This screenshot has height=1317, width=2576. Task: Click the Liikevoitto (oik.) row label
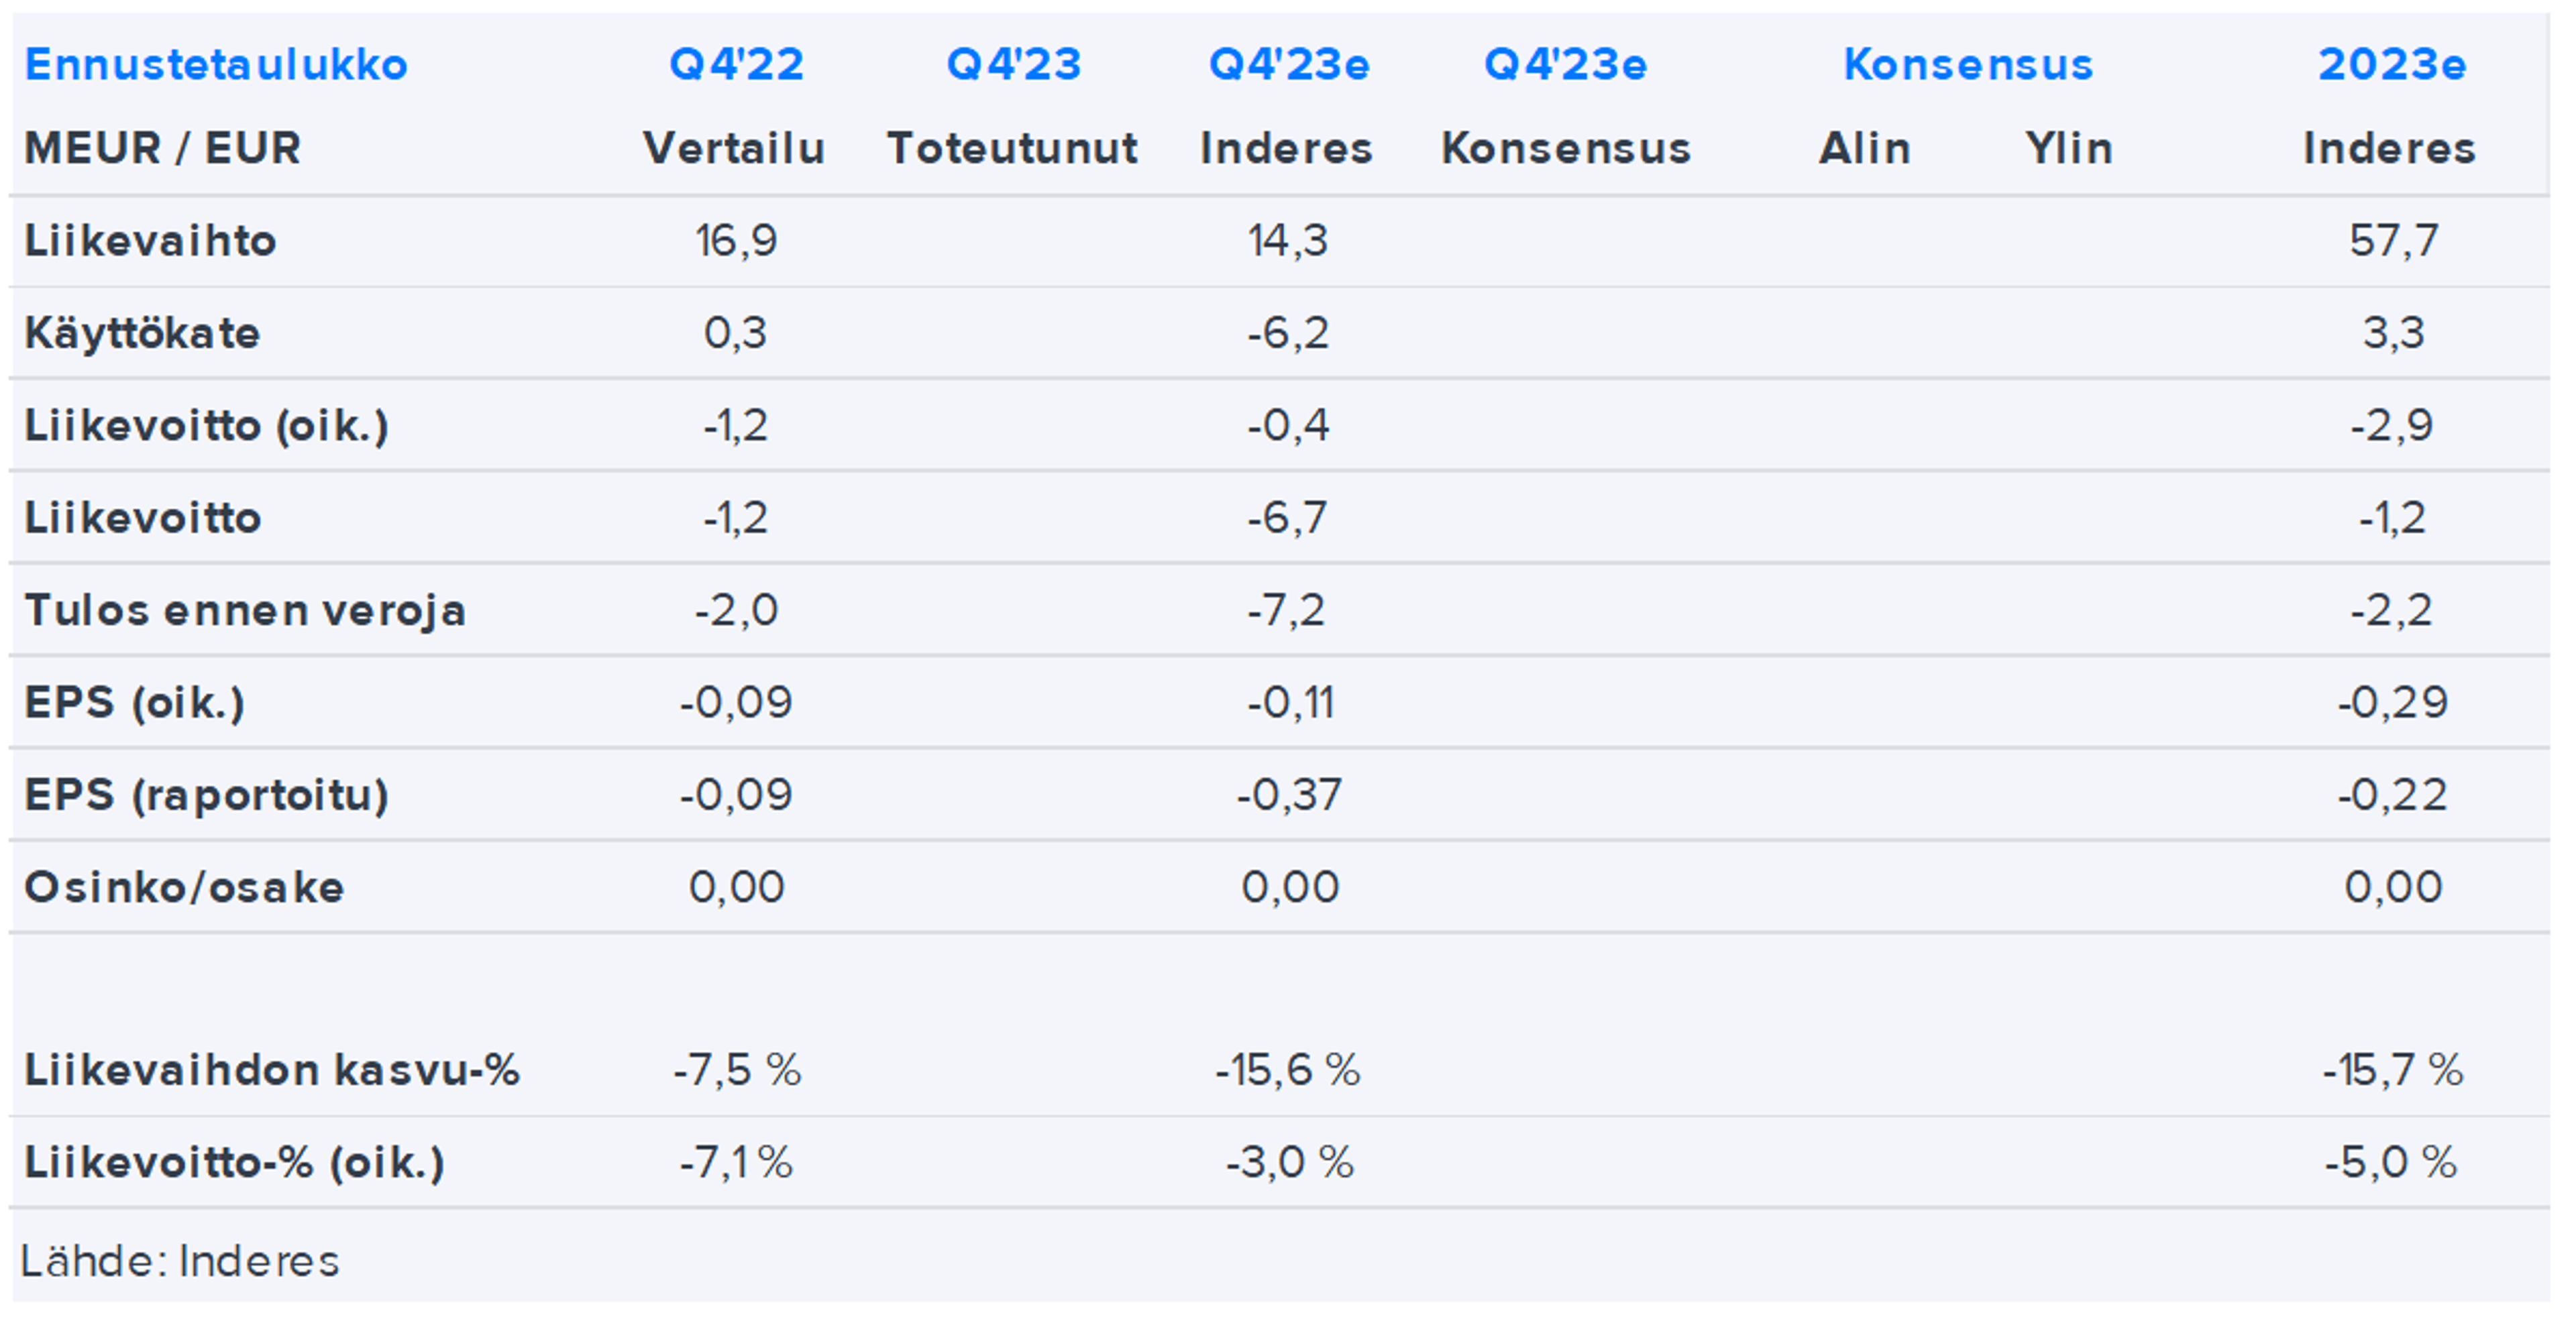click(x=206, y=426)
